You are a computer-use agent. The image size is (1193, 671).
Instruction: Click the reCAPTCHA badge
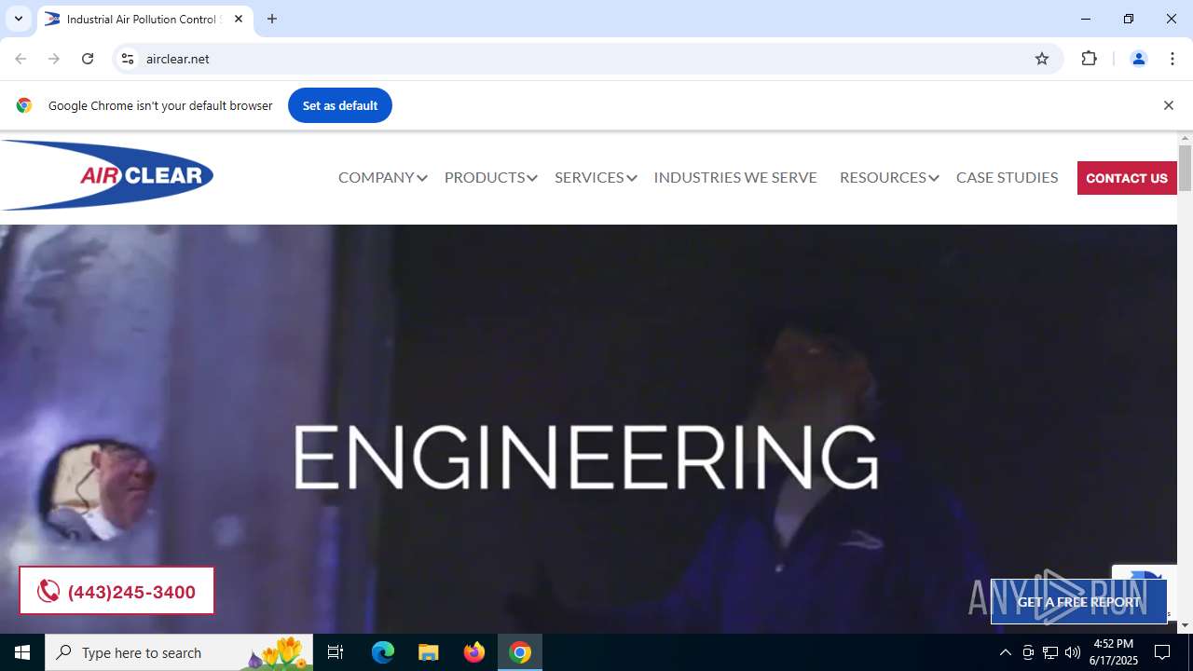1145,572
